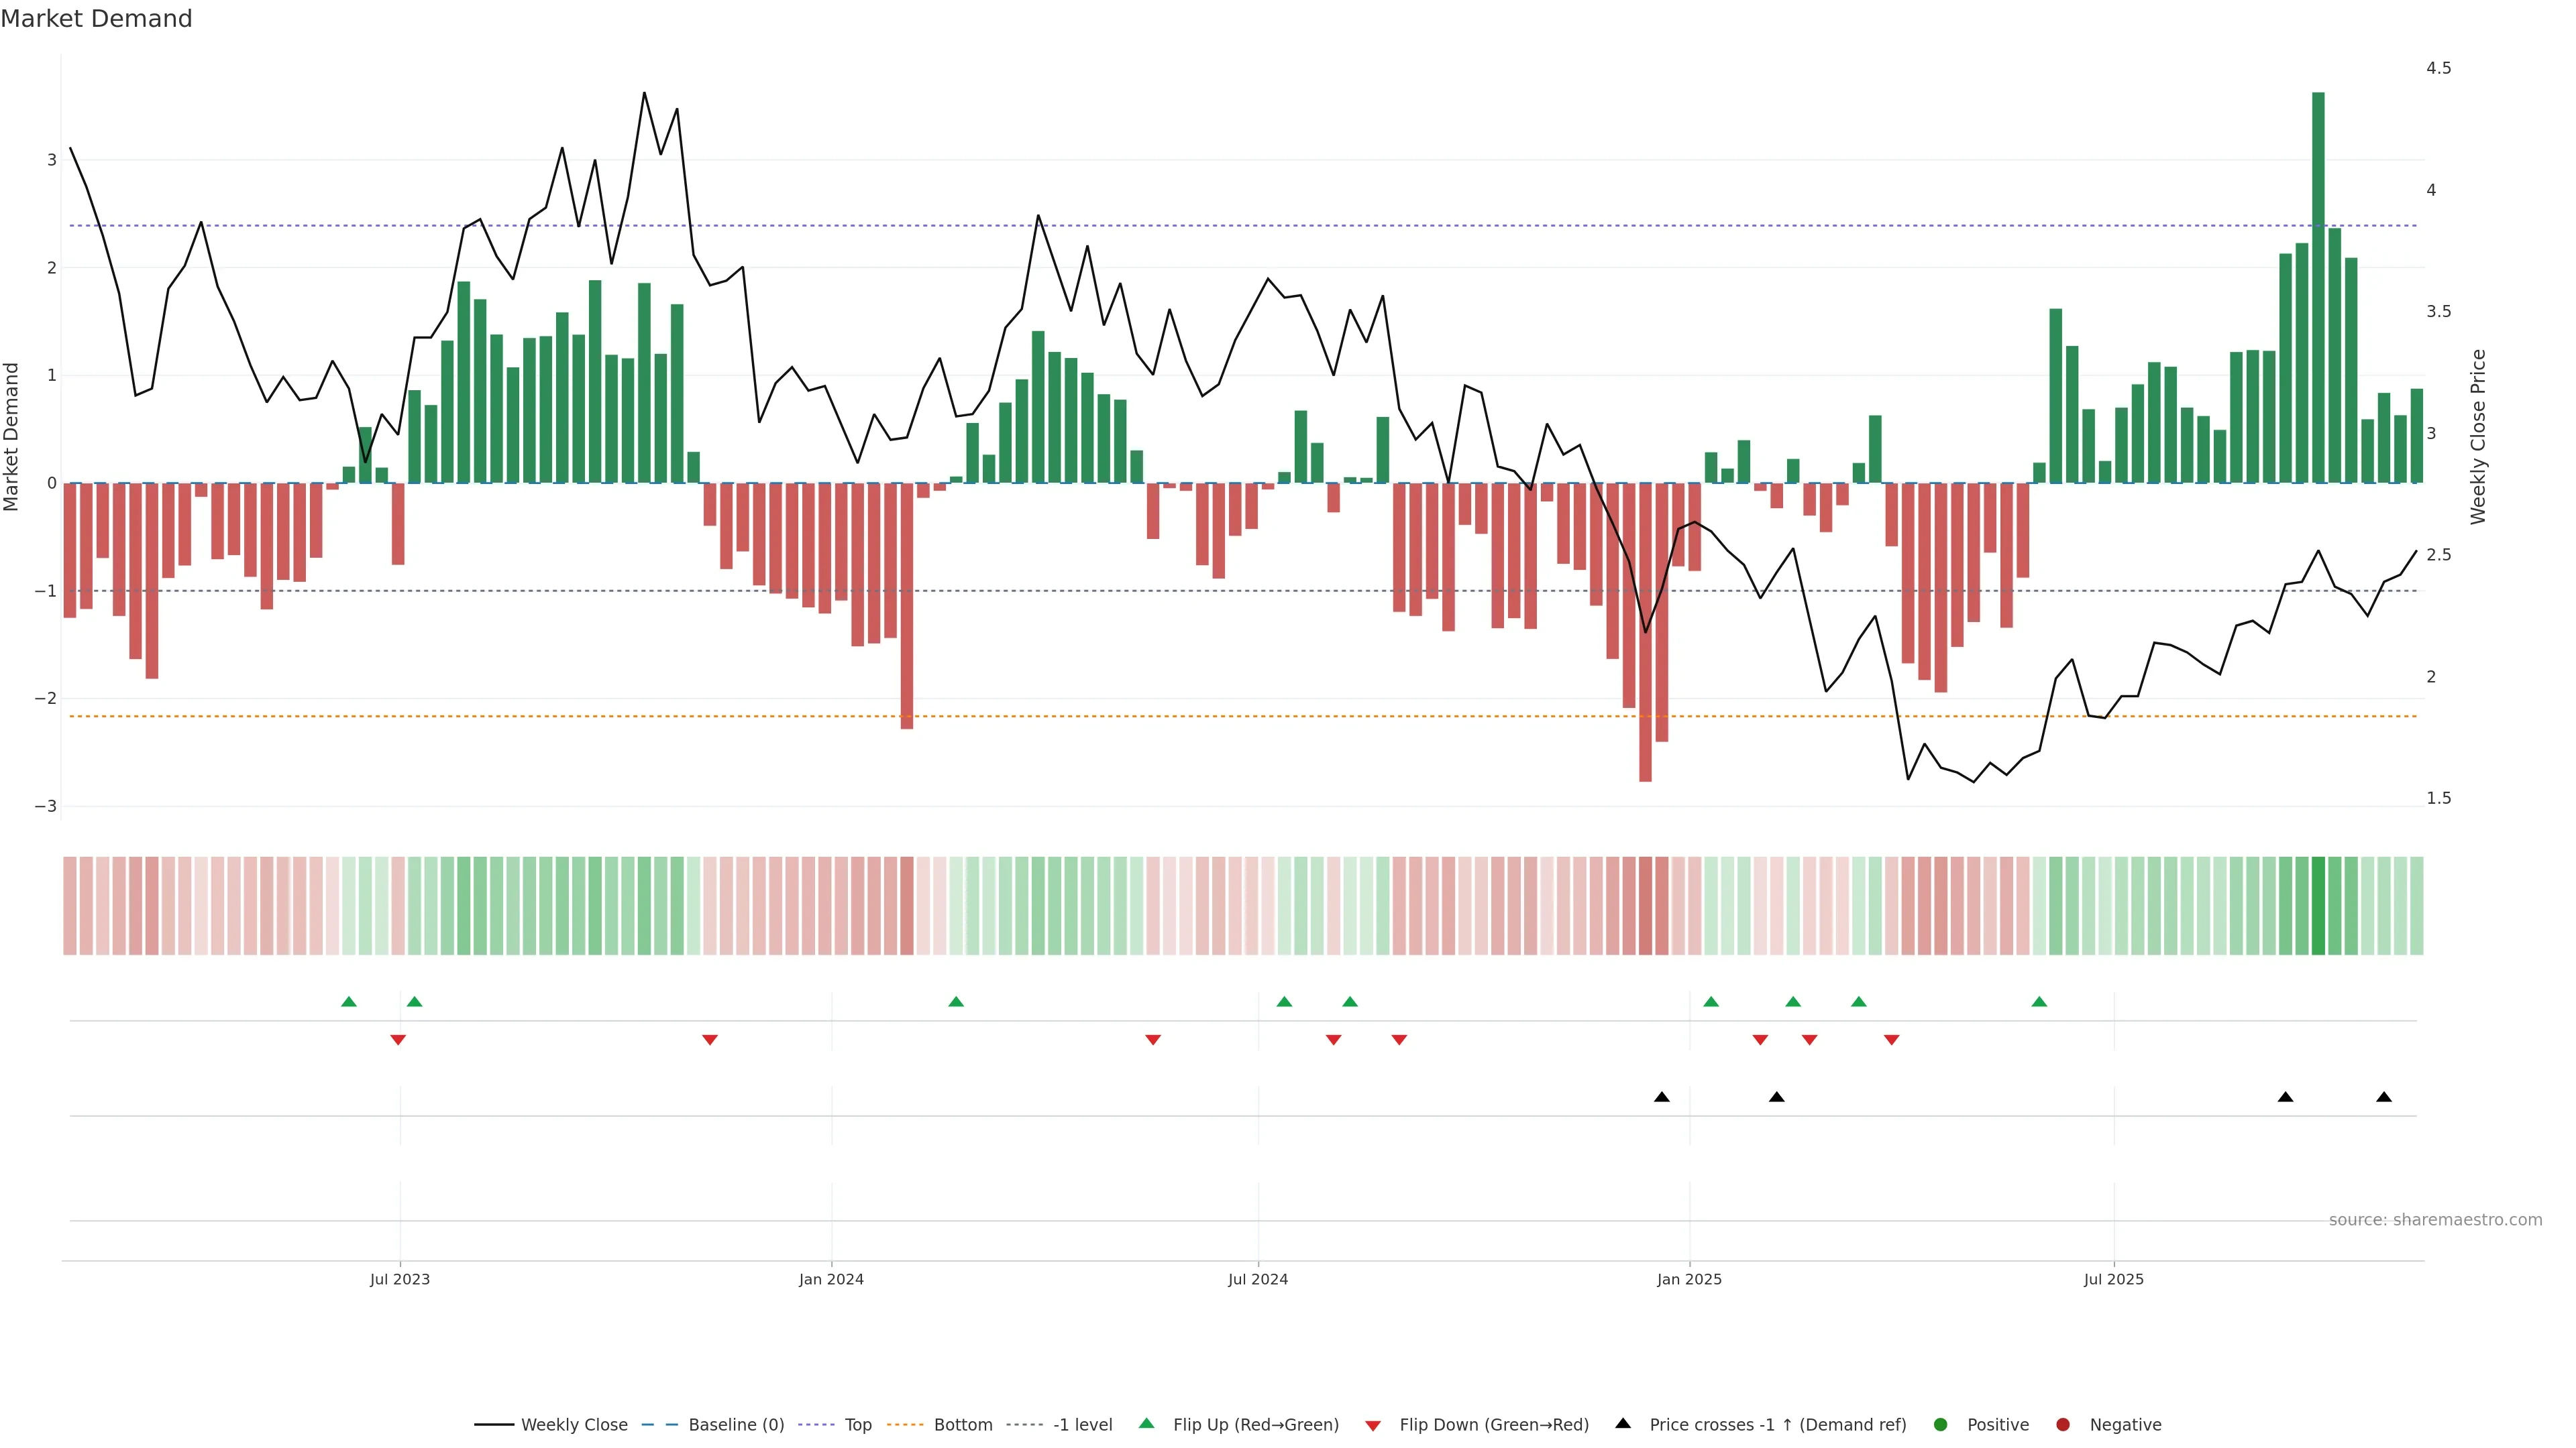Viewport: 2576px width, 1448px height.
Task: Click the red Flip Down triangle legend icon
Action: click(1372, 1425)
